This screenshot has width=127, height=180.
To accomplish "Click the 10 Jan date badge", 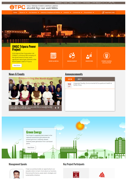I will click(69, 85).
